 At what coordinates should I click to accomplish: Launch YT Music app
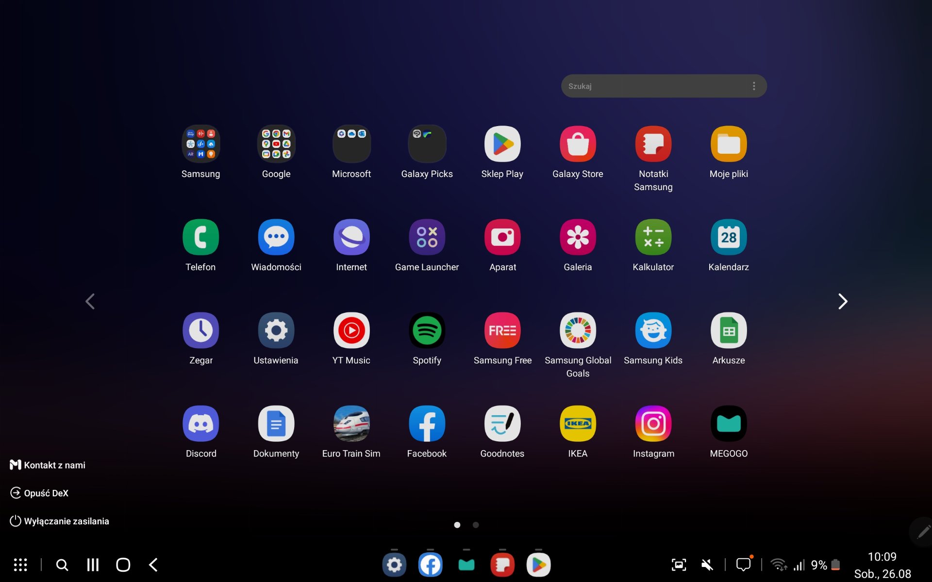[x=351, y=330]
